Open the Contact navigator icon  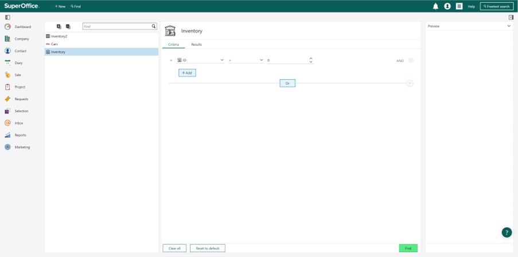click(7, 51)
